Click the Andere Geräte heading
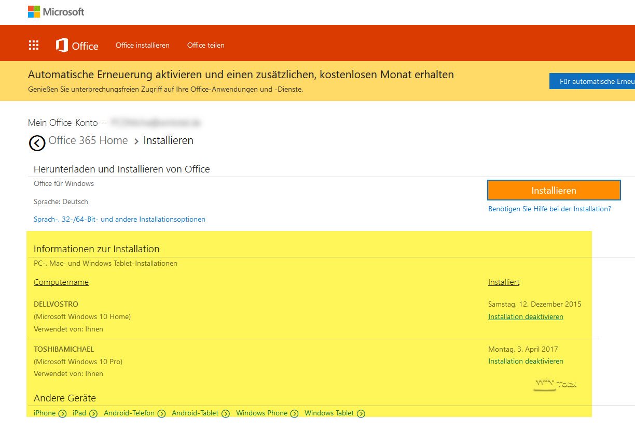Screen dimensions: 635x433 [65, 398]
